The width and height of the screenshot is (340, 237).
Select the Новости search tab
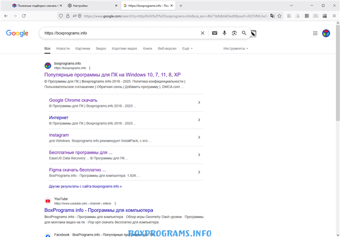(63, 49)
